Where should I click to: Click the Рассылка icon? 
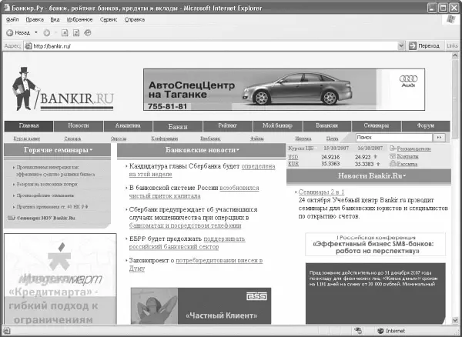tap(393, 164)
